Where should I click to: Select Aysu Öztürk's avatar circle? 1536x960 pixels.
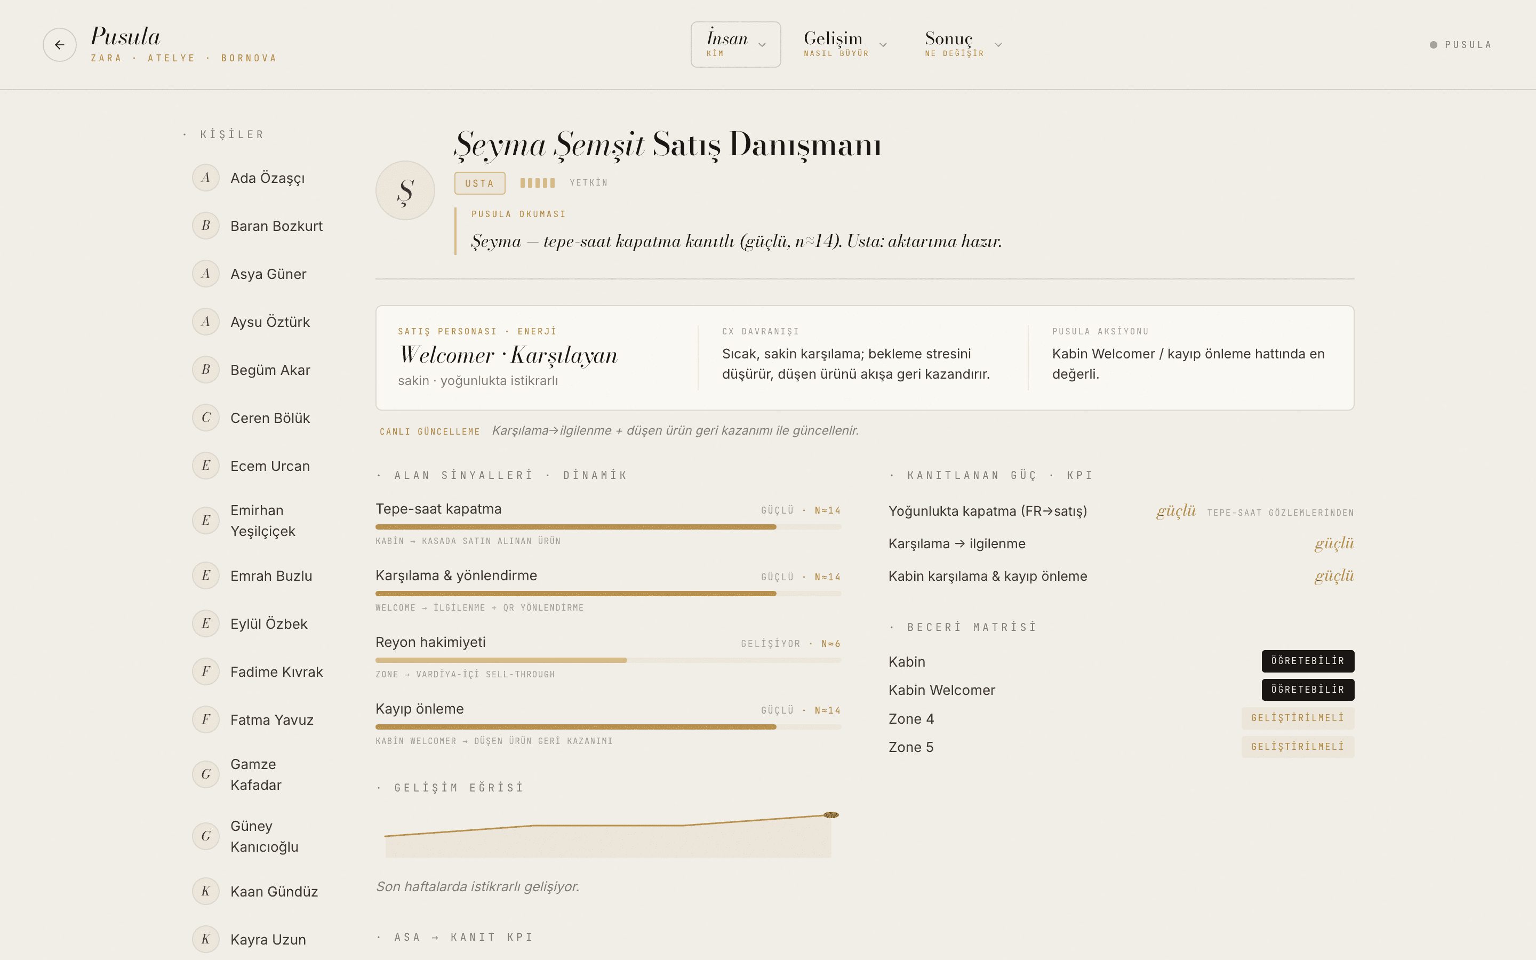206,322
